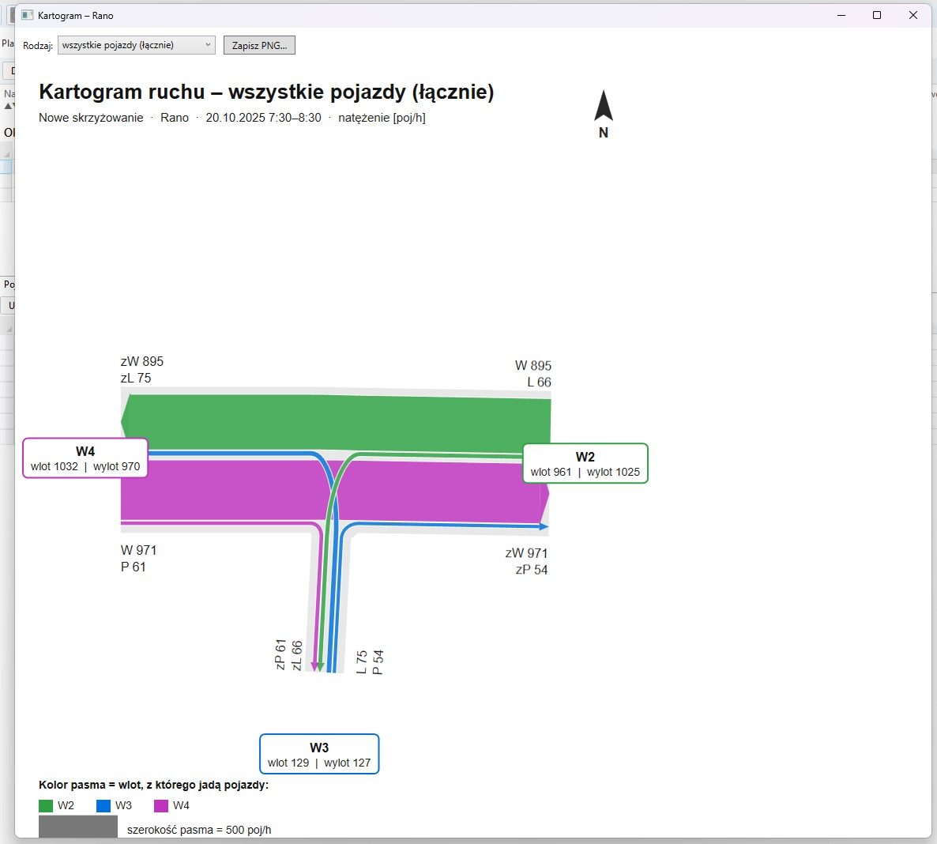Maximize the Kartogram – Rano window
The width and height of the screenshot is (937, 844).
(x=877, y=16)
